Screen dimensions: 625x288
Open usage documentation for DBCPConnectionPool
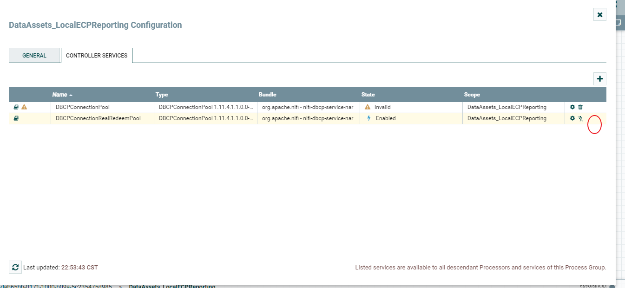(15, 107)
